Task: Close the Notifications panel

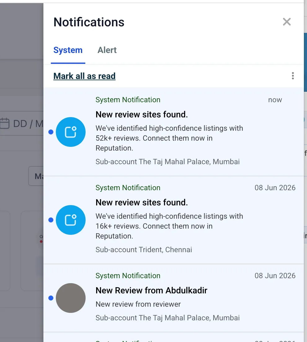Action: tap(287, 22)
